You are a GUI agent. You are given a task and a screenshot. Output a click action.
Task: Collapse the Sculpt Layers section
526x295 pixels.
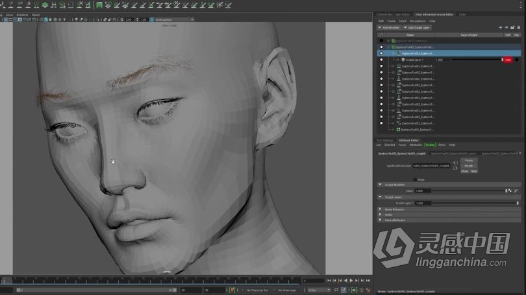coord(380,197)
